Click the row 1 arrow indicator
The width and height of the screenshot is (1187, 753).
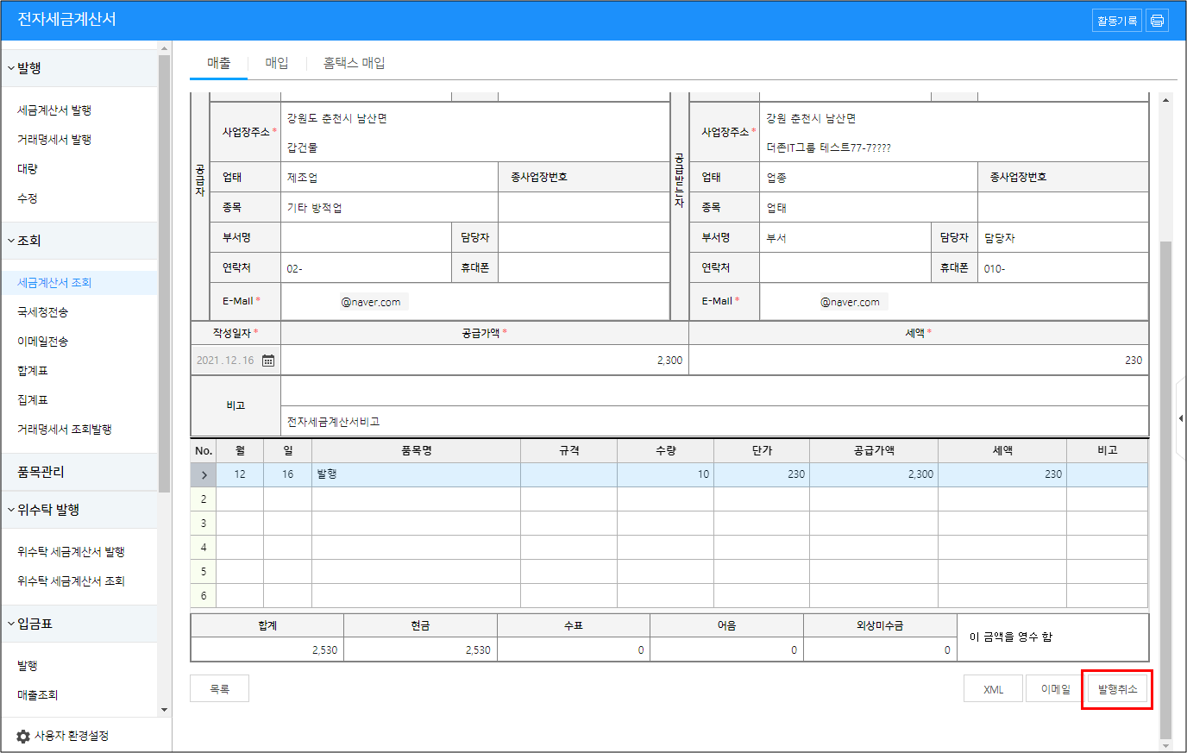[x=204, y=475]
